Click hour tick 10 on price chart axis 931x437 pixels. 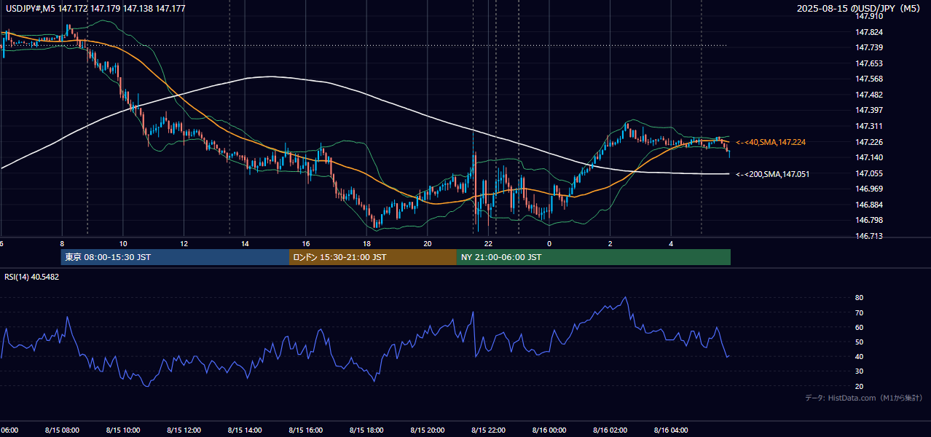(123, 243)
